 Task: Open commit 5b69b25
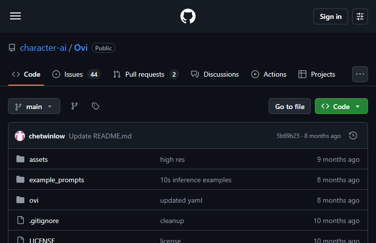pyautogui.click(x=288, y=136)
